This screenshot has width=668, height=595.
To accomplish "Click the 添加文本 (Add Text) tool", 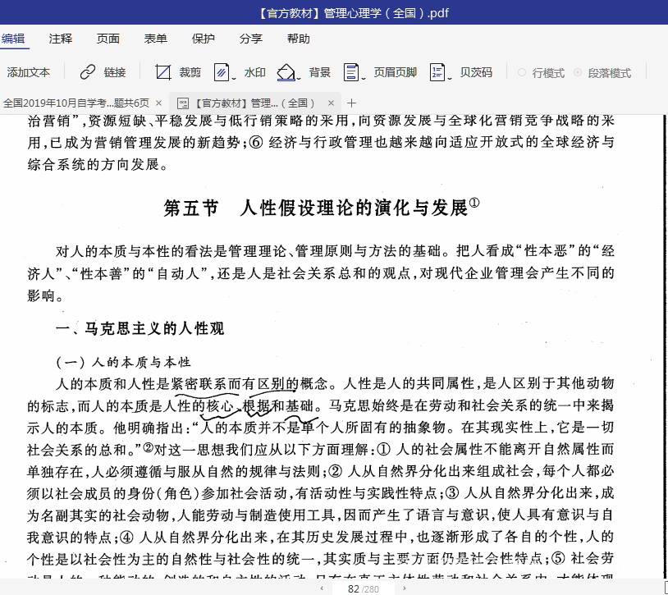I will [29, 72].
